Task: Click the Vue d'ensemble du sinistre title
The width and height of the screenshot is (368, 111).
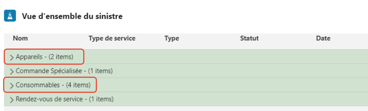Action: pyautogui.click(x=72, y=16)
